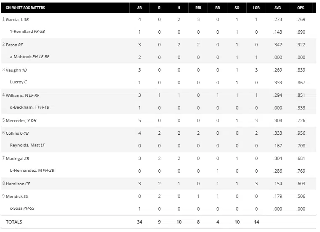Click the AVG column header
This screenshot has width=320, height=232.
277,8
